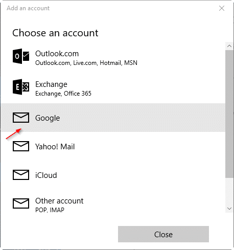Select the Exchange account title

tap(51, 84)
